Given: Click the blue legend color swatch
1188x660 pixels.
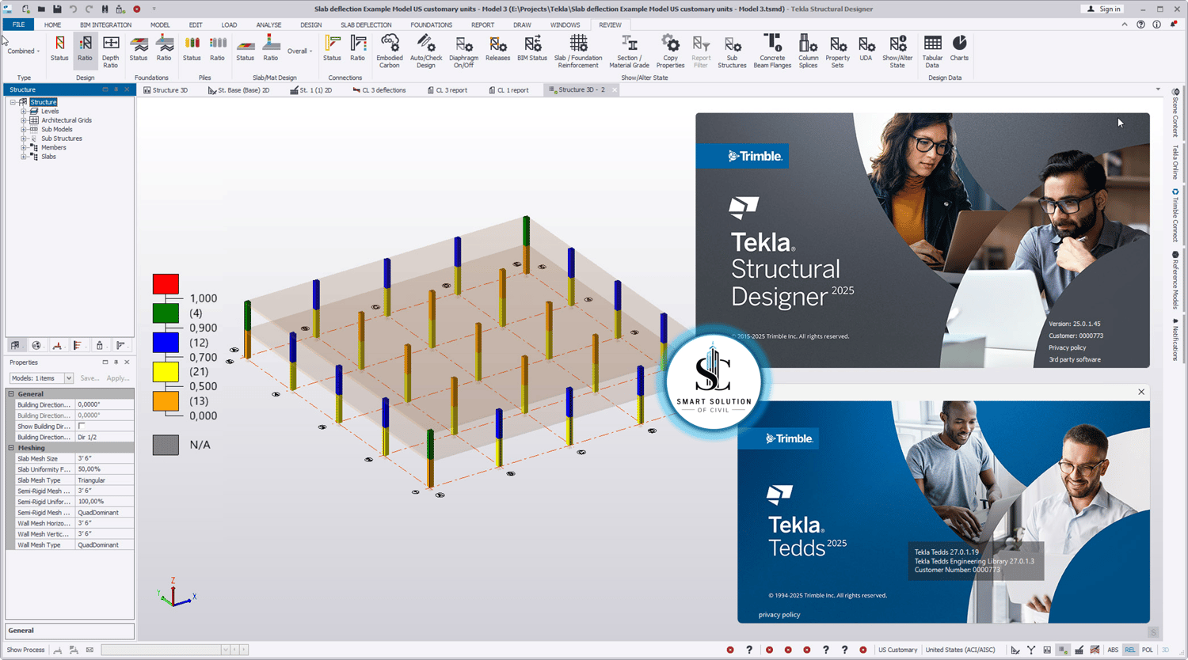Looking at the screenshot, I should point(166,343).
